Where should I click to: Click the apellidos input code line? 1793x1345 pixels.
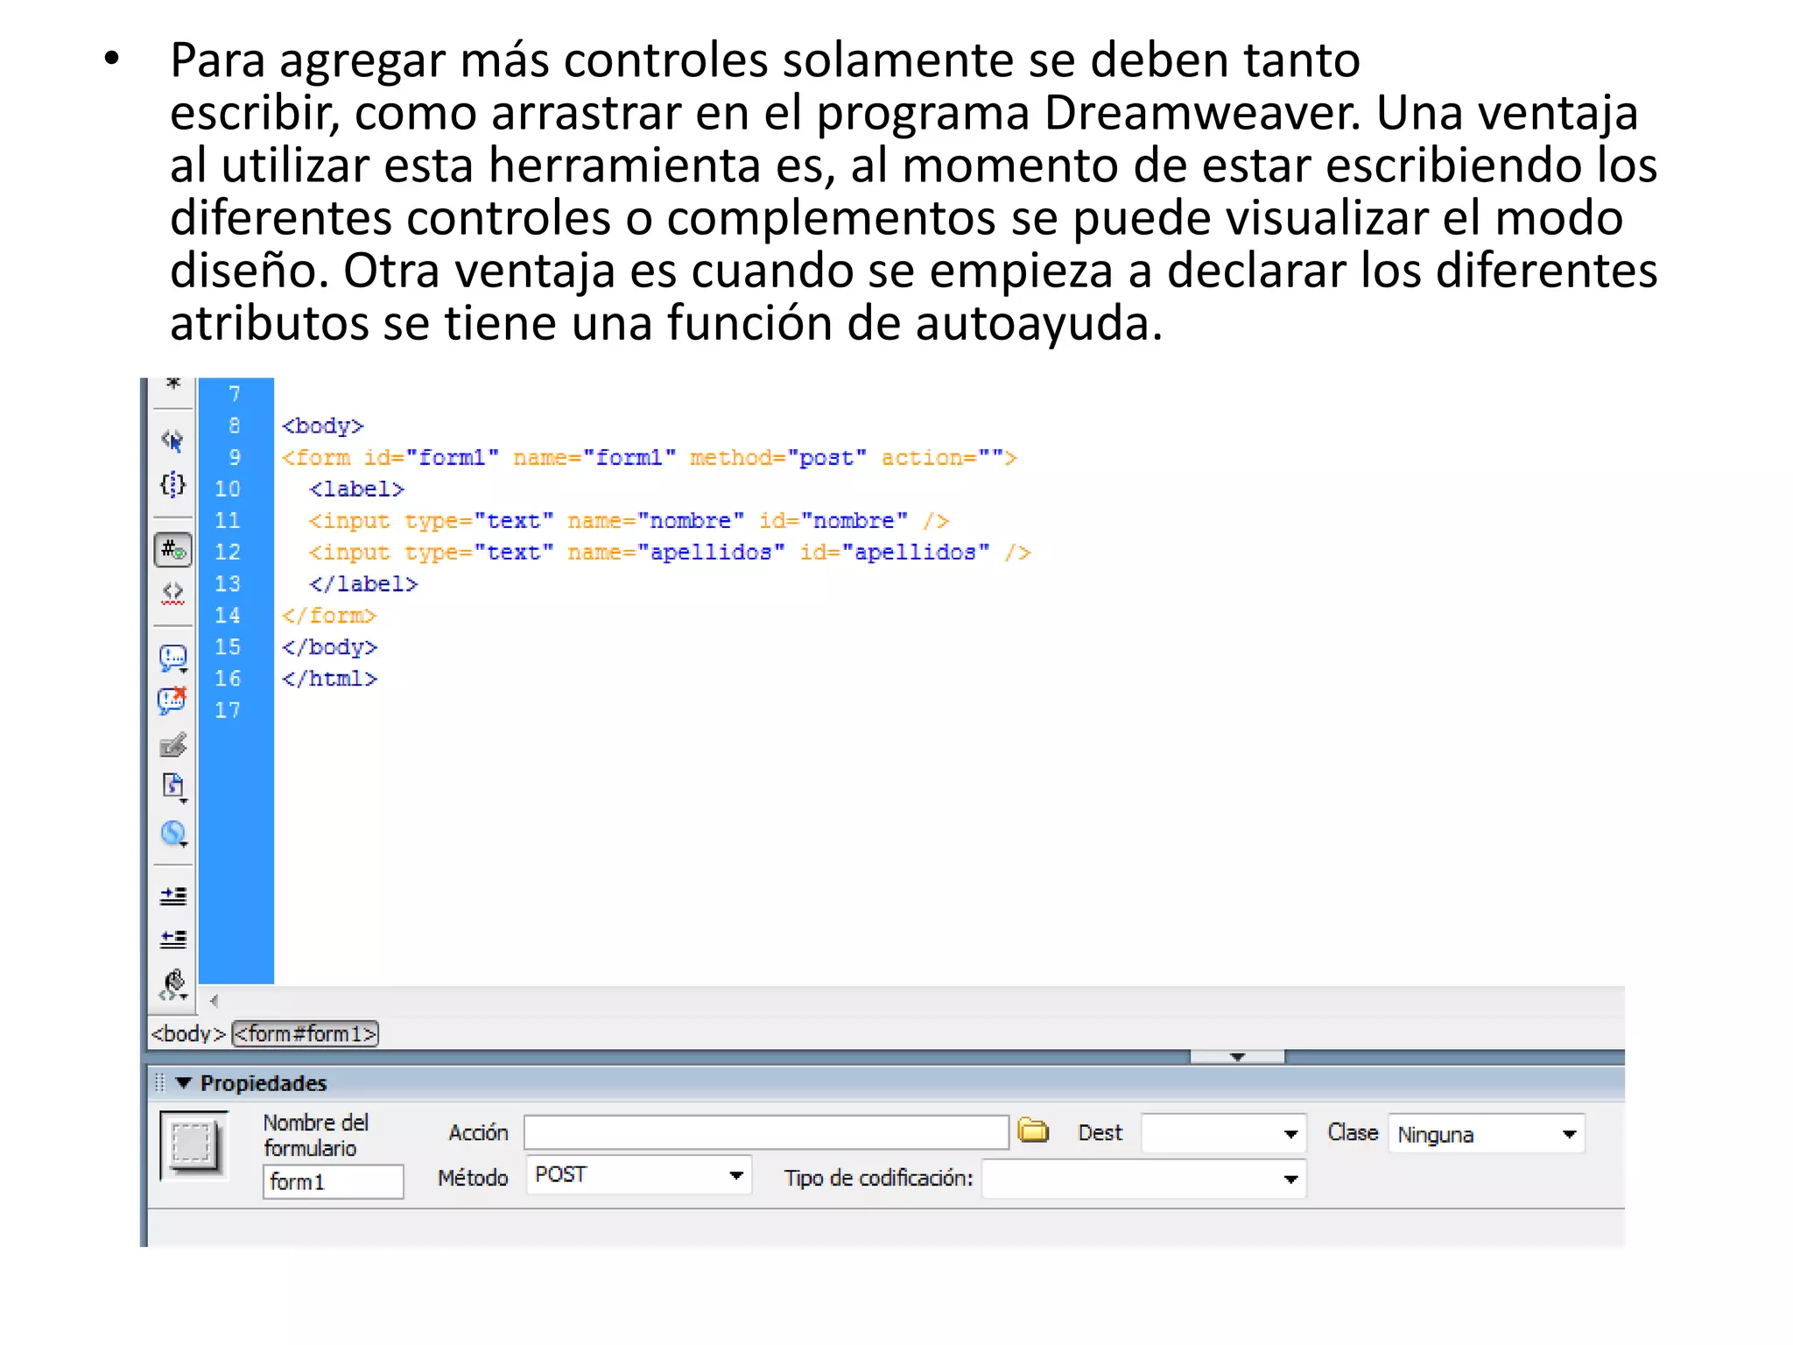point(670,552)
